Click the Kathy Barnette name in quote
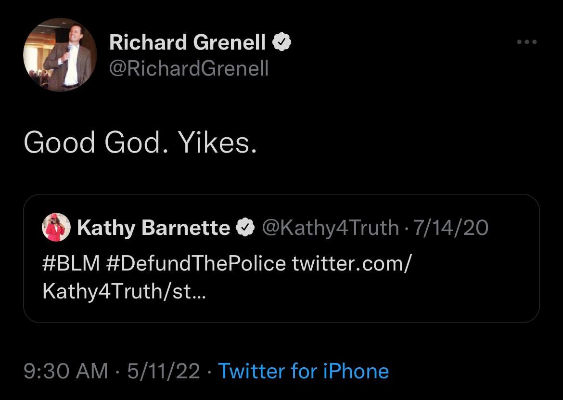The height and width of the screenshot is (400, 563). [x=154, y=228]
